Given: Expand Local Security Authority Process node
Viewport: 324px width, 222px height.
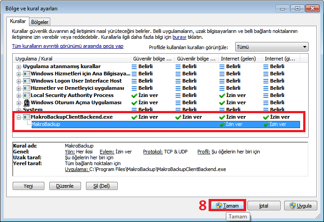Looking at the screenshot, I should tap(19, 96).
